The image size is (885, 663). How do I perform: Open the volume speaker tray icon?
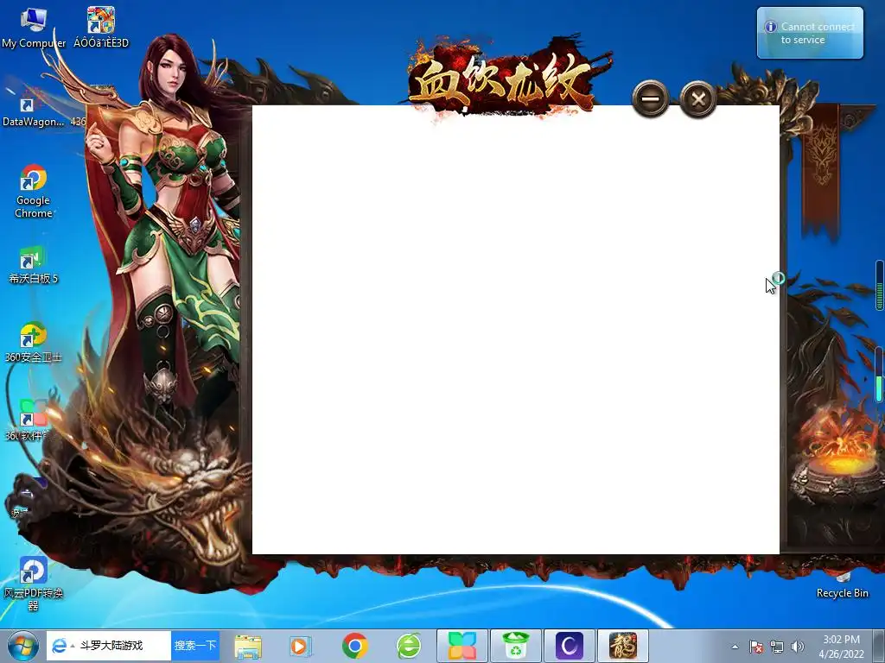coord(797,647)
